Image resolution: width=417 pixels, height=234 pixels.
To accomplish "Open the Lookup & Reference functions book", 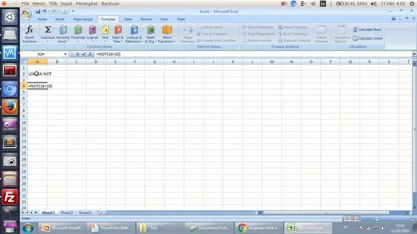I will [x=134, y=34].
